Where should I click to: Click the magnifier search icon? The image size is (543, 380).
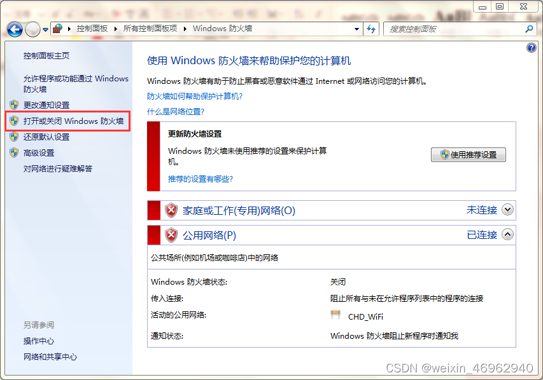529,29
